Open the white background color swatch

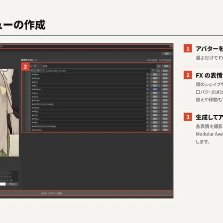pos(3,184)
